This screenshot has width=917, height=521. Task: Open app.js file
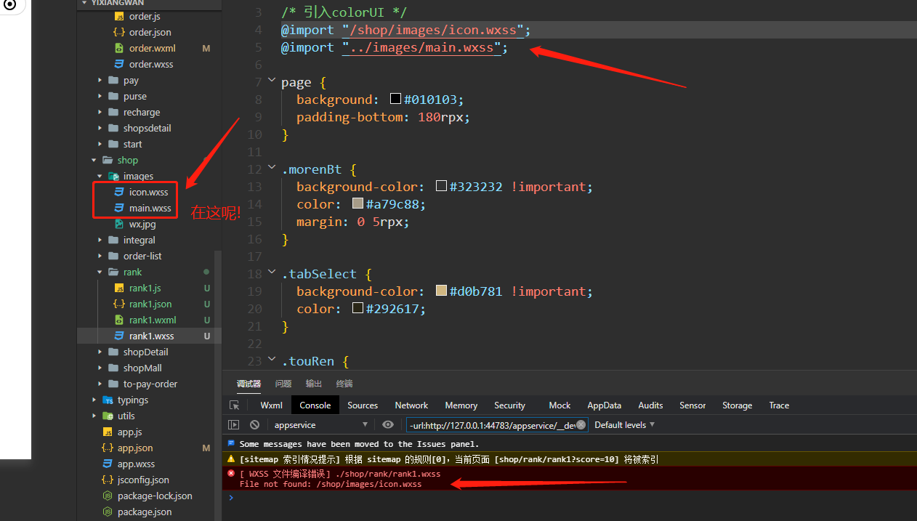(x=129, y=432)
